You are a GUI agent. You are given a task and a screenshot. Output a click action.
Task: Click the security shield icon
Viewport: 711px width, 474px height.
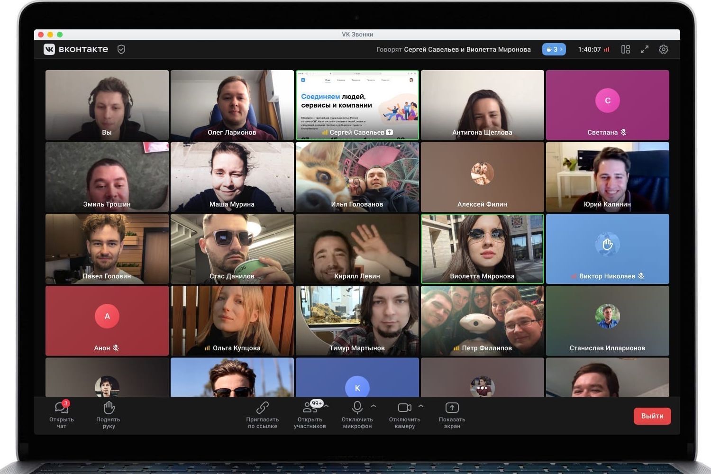(x=121, y=49)
